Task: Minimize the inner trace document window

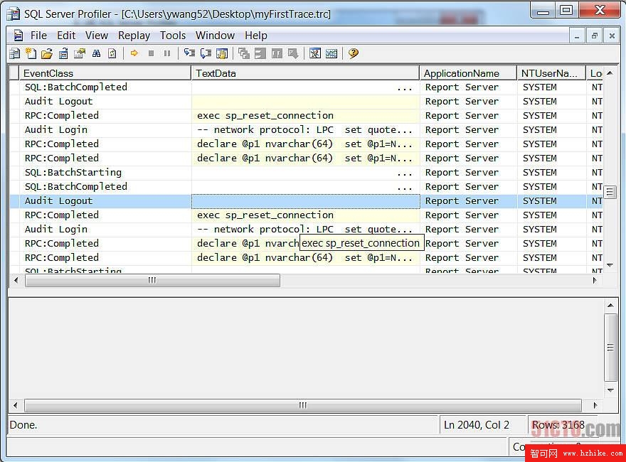Action: [x=577, y=36]
